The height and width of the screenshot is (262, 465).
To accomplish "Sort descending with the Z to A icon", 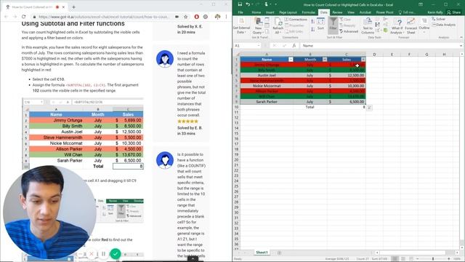I will click(313, 29).
